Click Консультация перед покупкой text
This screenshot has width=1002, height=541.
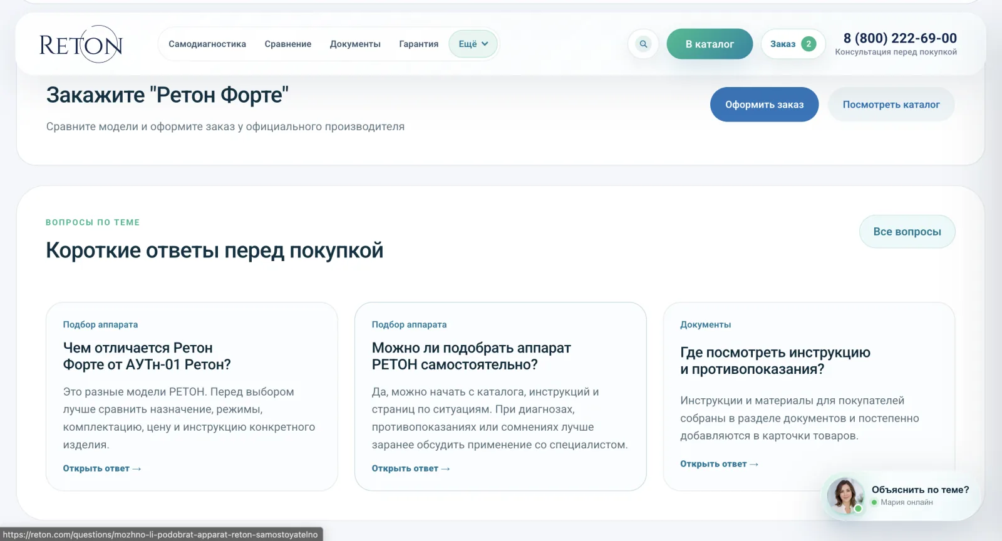pos(896,52)
